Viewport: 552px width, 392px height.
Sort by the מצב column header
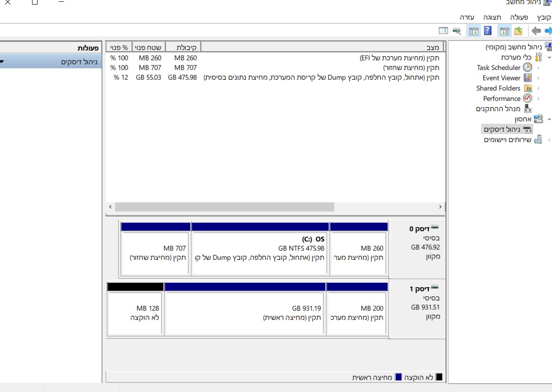(322, 47)
